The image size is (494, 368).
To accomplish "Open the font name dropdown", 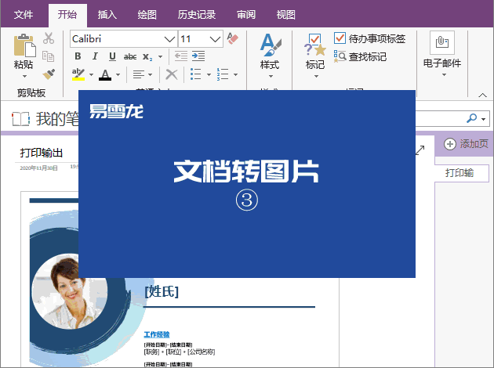I will click(x=169, y=39).
